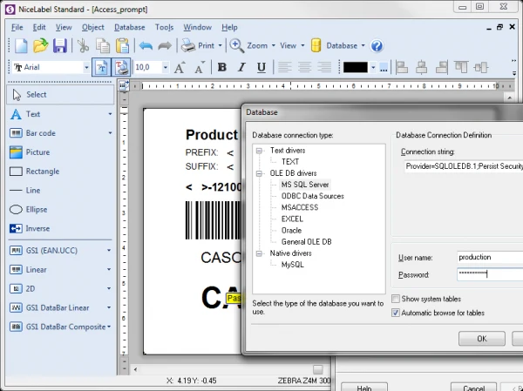This screenshot has width=523, height=391.
Task: Toggle printer fonts display button
Action: (x=121, y=68)
